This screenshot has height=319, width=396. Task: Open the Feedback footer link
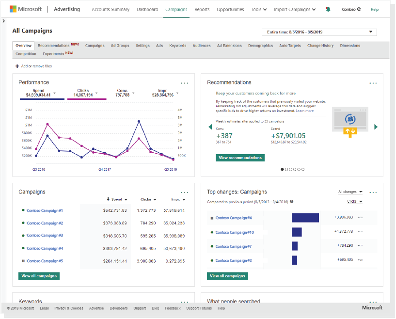(x=173, y=308)
